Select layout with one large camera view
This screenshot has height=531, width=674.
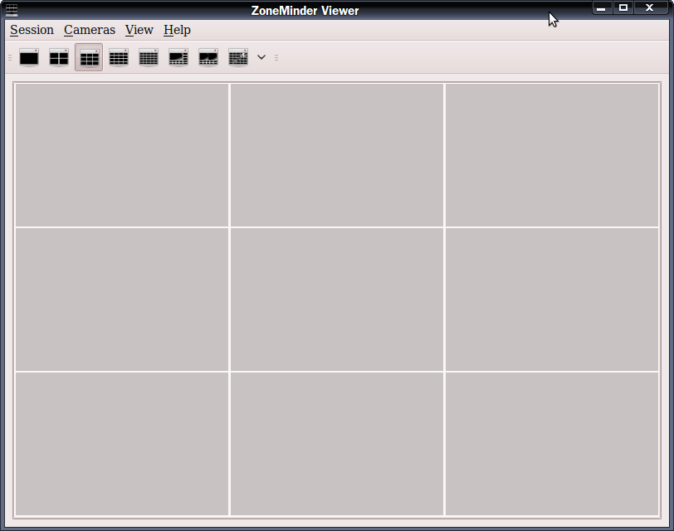[178, 57]
